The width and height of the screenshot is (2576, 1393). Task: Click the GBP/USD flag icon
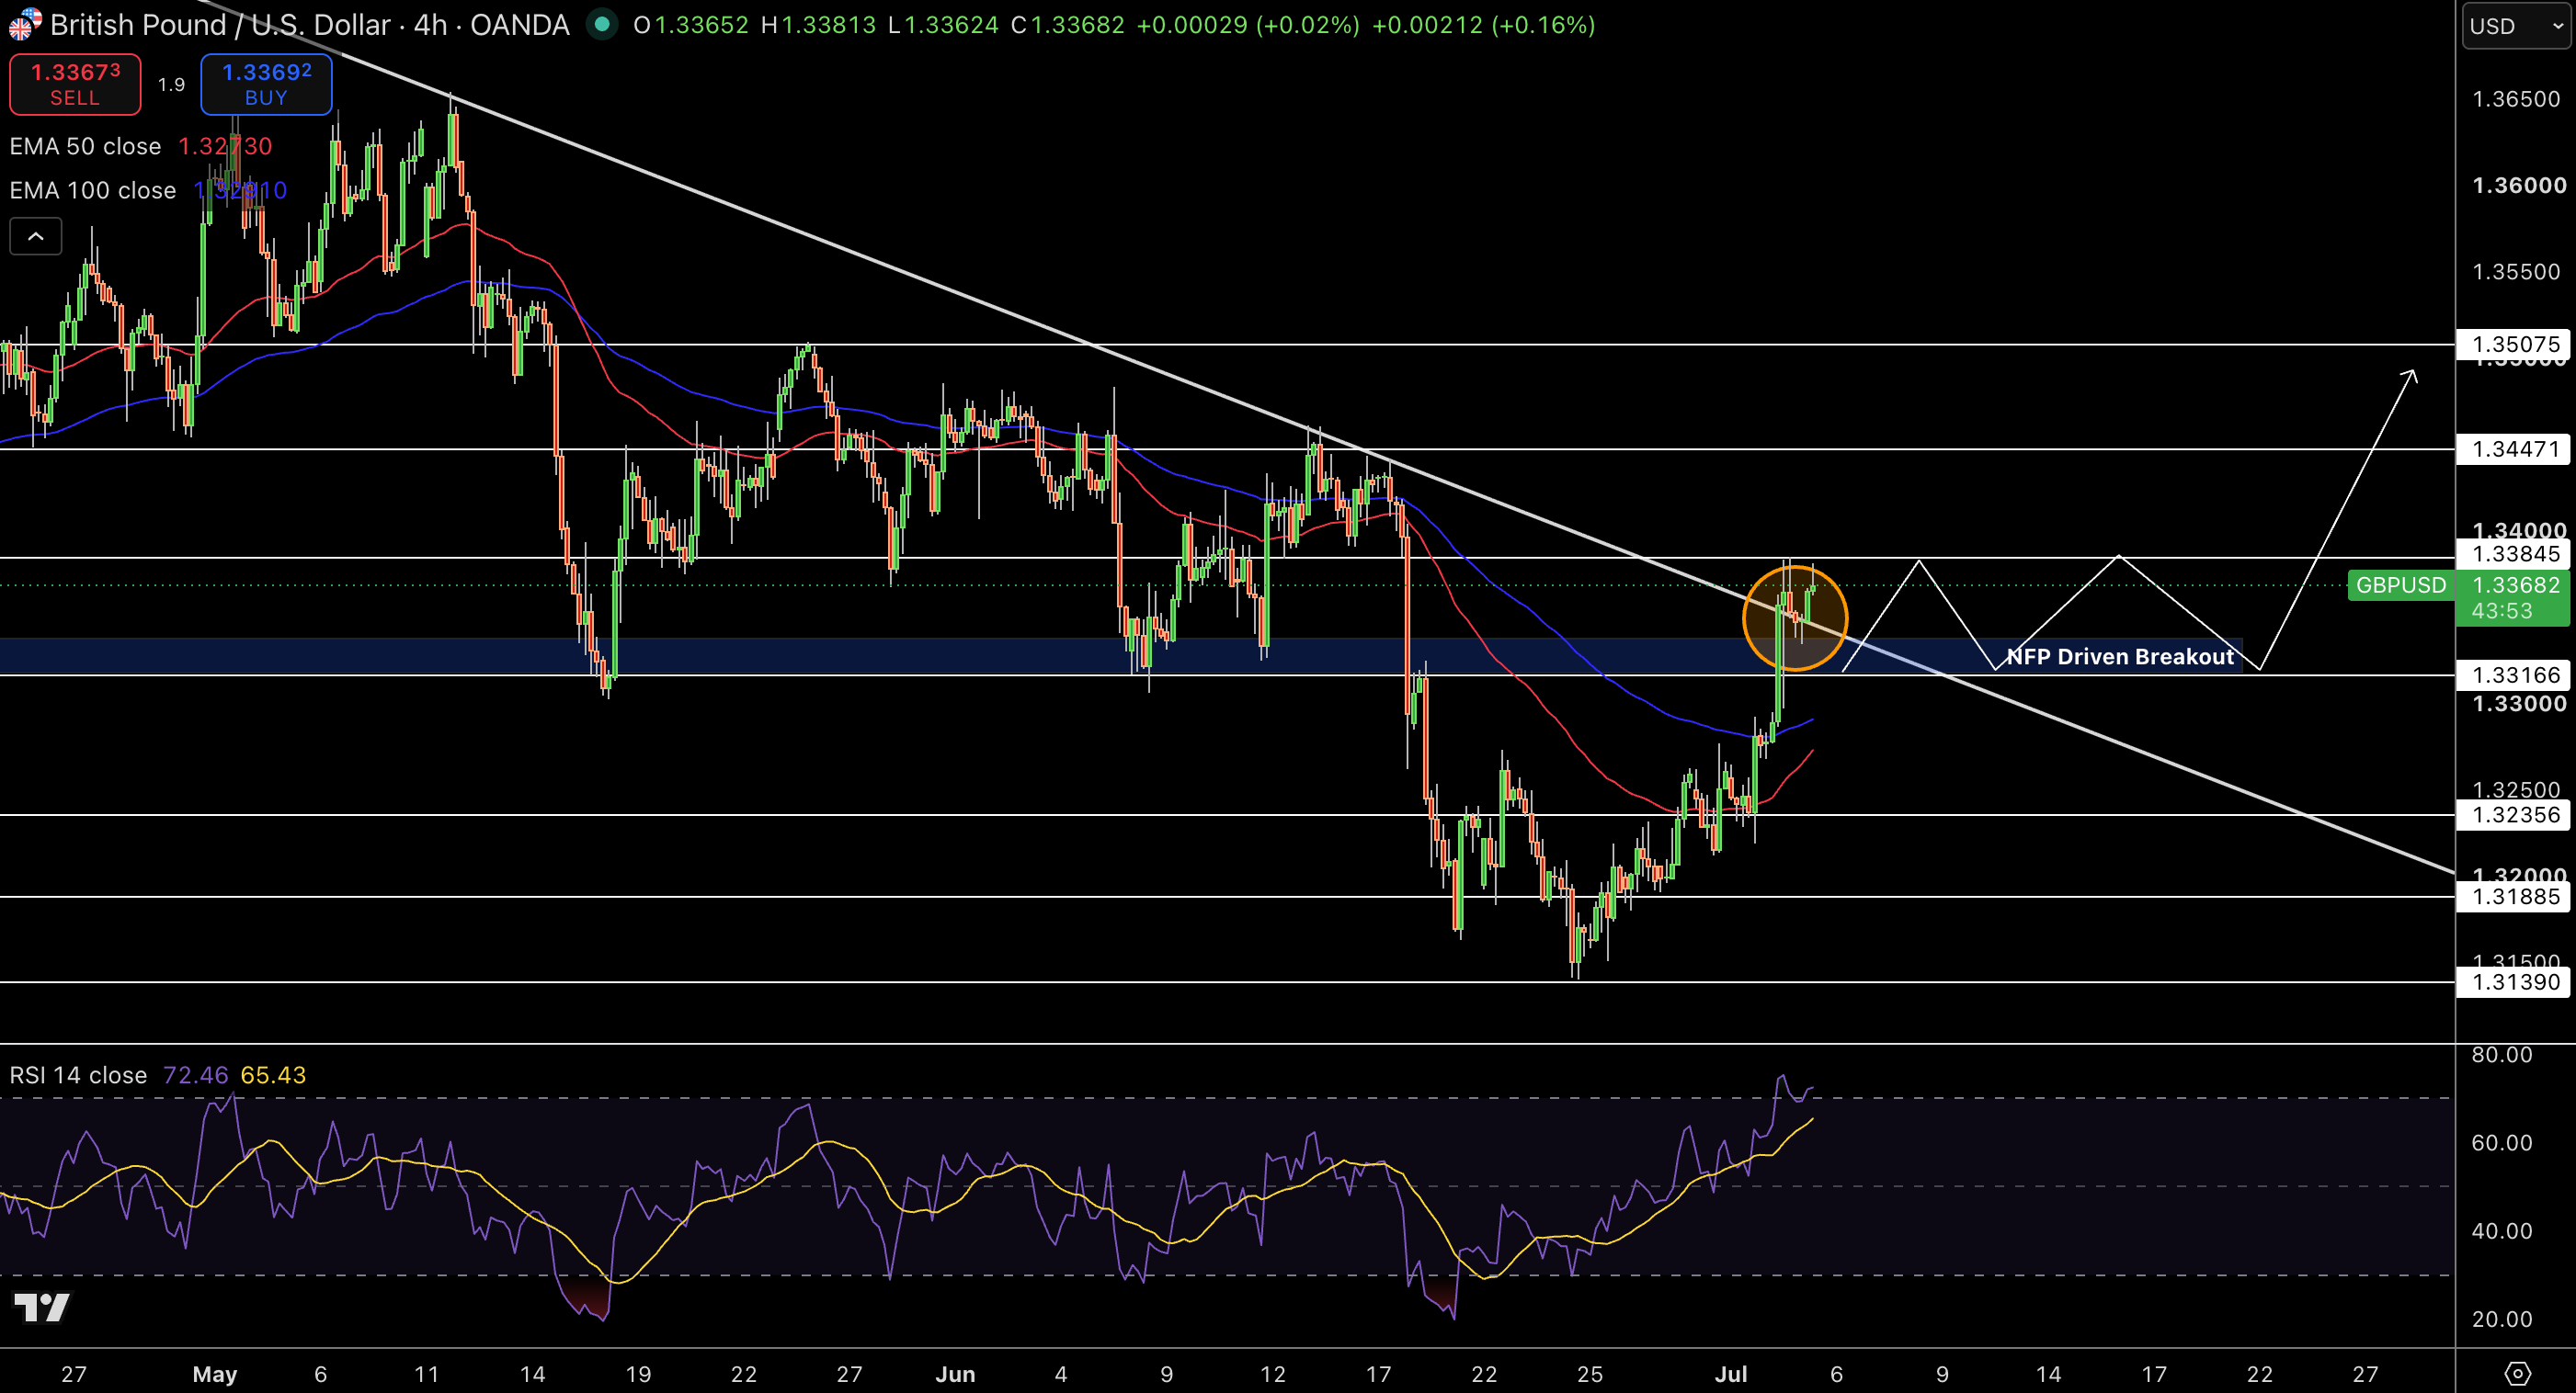[24, 24]
